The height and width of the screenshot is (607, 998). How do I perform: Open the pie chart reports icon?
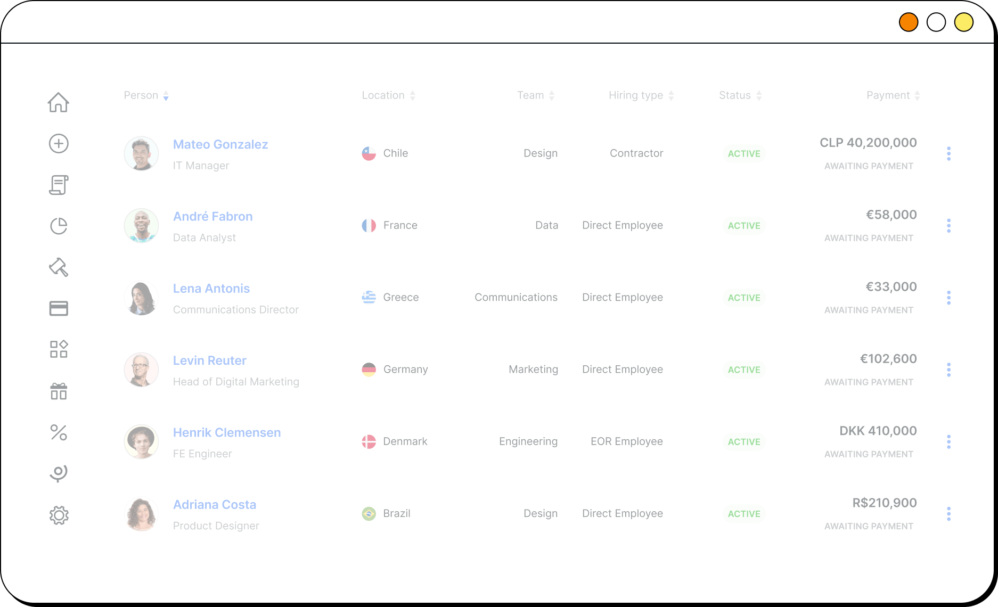59,226
